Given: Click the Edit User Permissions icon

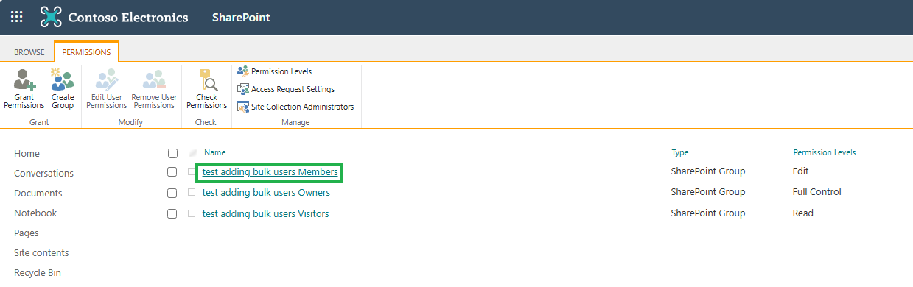Looking at the screenshot, I should [x=107, y=79].
